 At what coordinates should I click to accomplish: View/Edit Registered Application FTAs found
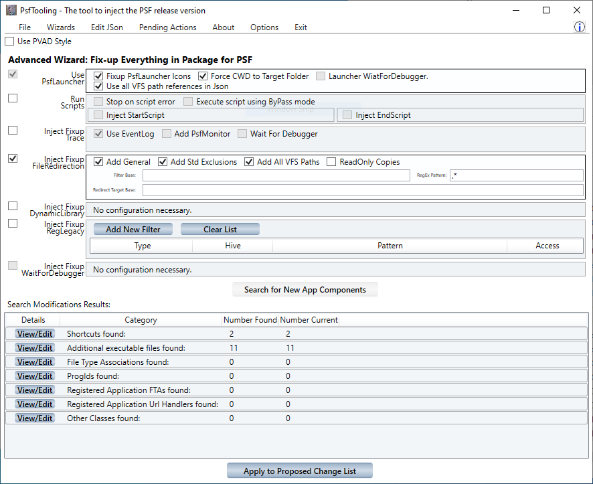(x=35, y=390)
